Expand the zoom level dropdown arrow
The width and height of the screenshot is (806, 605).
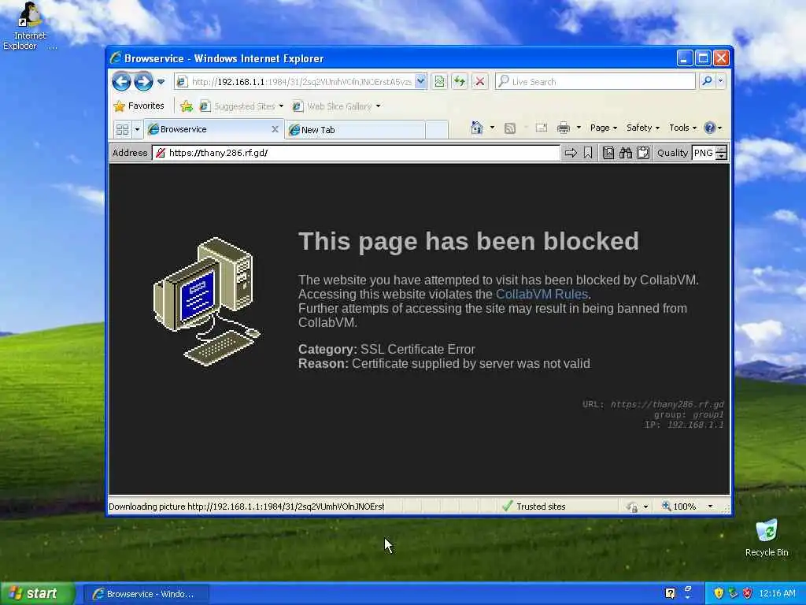(711, 507)
